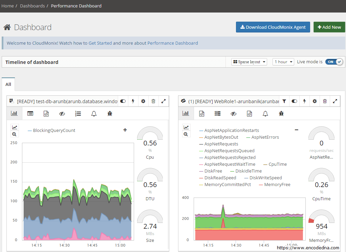Click lightning bolt in WebRole1 panel header
This screenshot has height=252, width=346.
coord(304,101)
